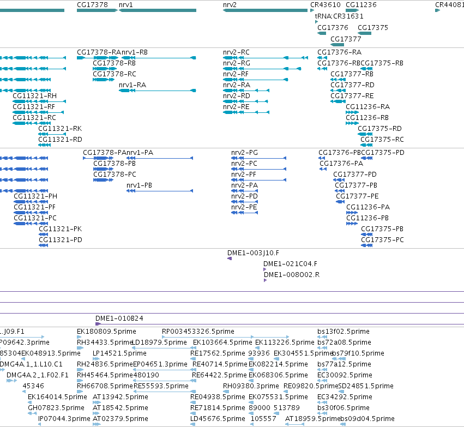Select the DME1-010B24 BAC label
The height and width of the screenshot is (427, 464).
(119, 318)
